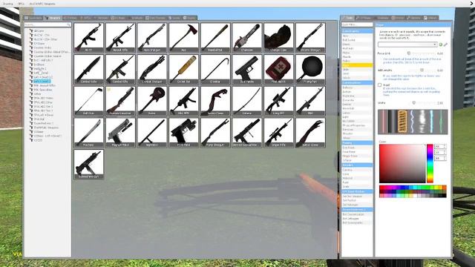Spawn the Chrome Shotgun
The height and width of the screenshot is (267, 475).
click(310, 37)
